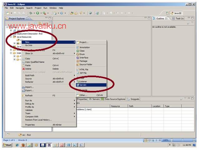
Task: Open the Build Path submenu
Action: pos(49,75)
